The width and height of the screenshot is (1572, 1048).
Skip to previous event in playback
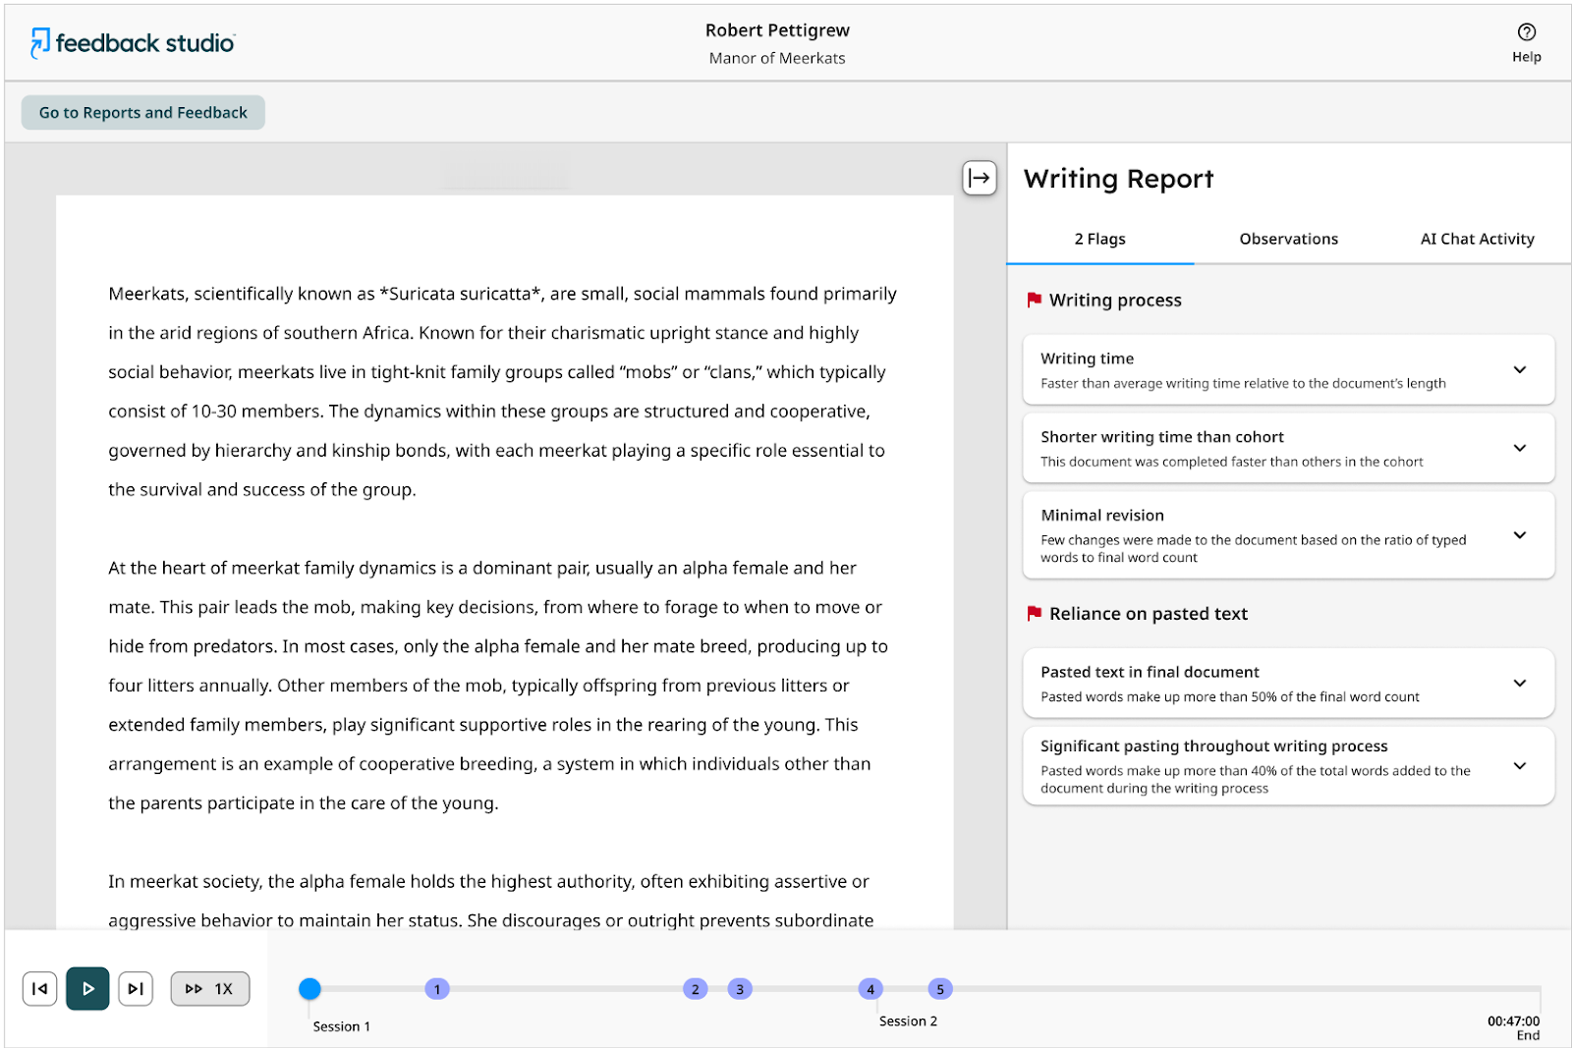point(39,989)
